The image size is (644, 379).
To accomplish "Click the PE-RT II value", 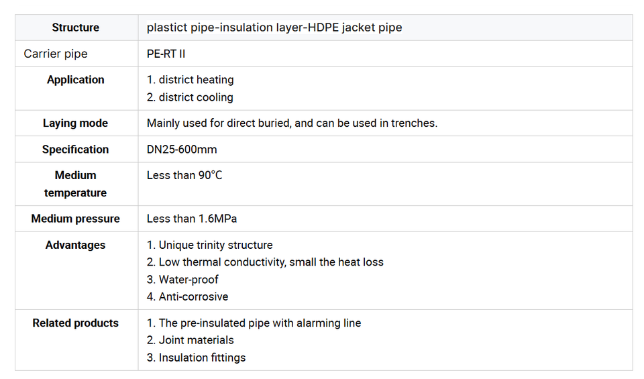I will 166,54.
